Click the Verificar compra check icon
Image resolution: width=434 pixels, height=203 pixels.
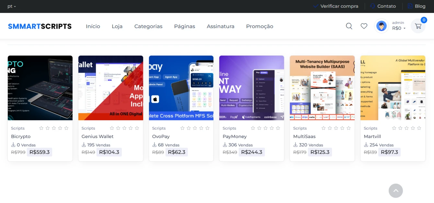(x=315, y=6)
